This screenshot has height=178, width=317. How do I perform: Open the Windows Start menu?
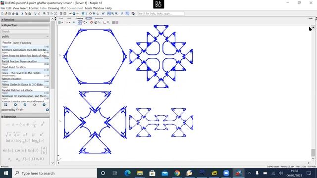pos(5,173)
